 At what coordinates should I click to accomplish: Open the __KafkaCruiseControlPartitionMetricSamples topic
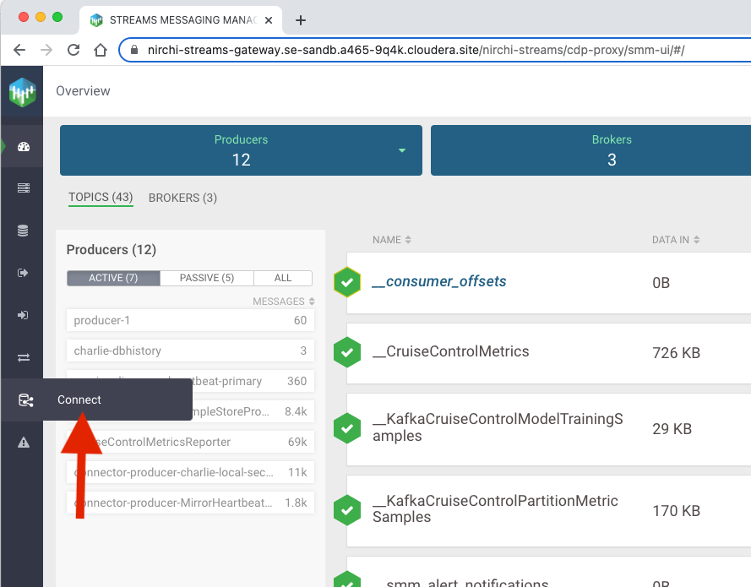pos(495,508)
